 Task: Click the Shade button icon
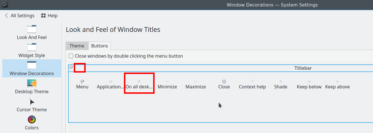(x=281, y=81)
